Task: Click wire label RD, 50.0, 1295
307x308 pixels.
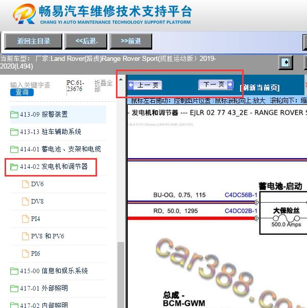Action: pyautogui.click(x=175, y=211)
